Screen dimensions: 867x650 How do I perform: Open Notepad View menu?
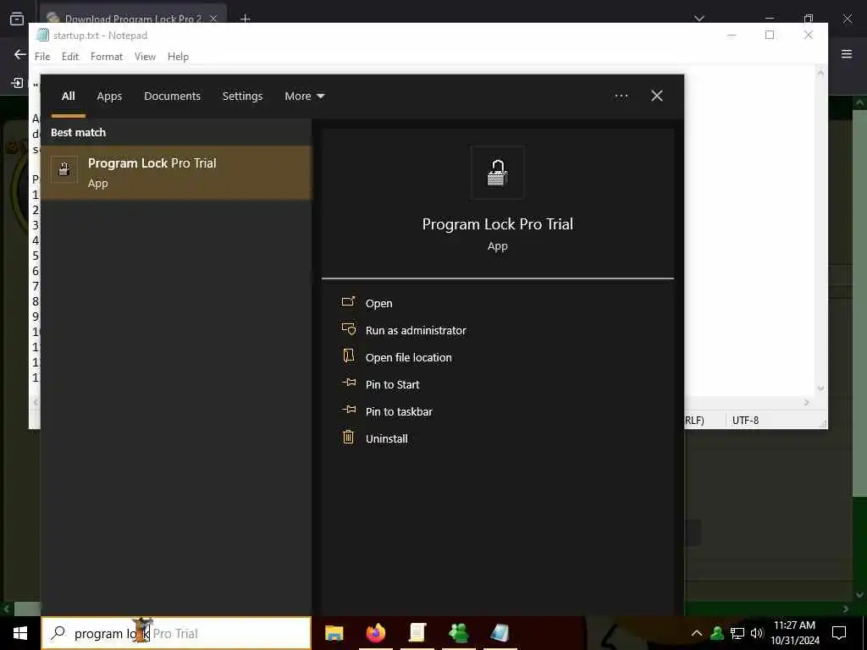(145, 57)
